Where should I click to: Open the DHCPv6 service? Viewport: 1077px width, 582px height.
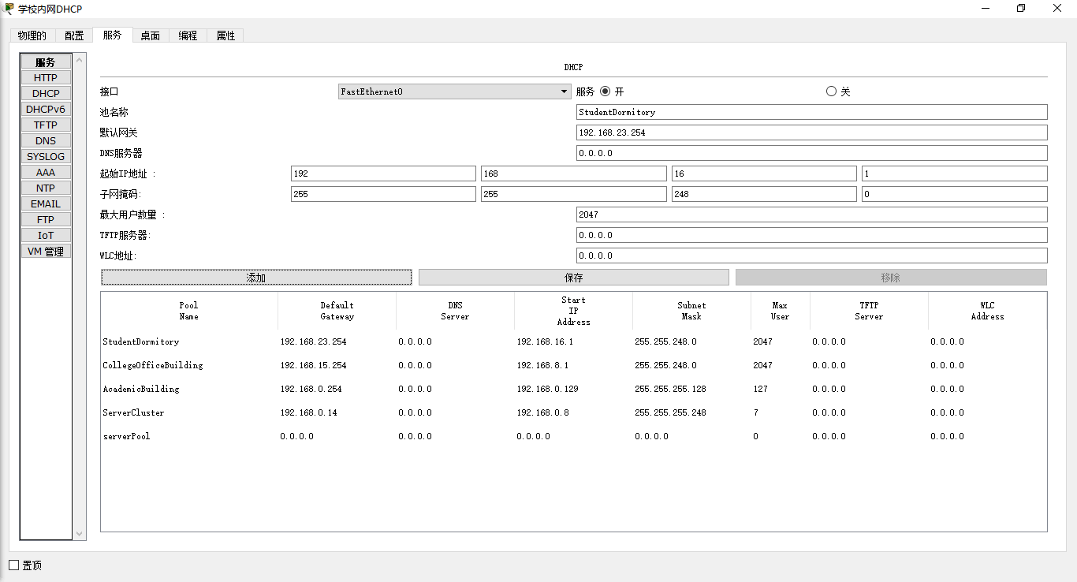point(46,109)
